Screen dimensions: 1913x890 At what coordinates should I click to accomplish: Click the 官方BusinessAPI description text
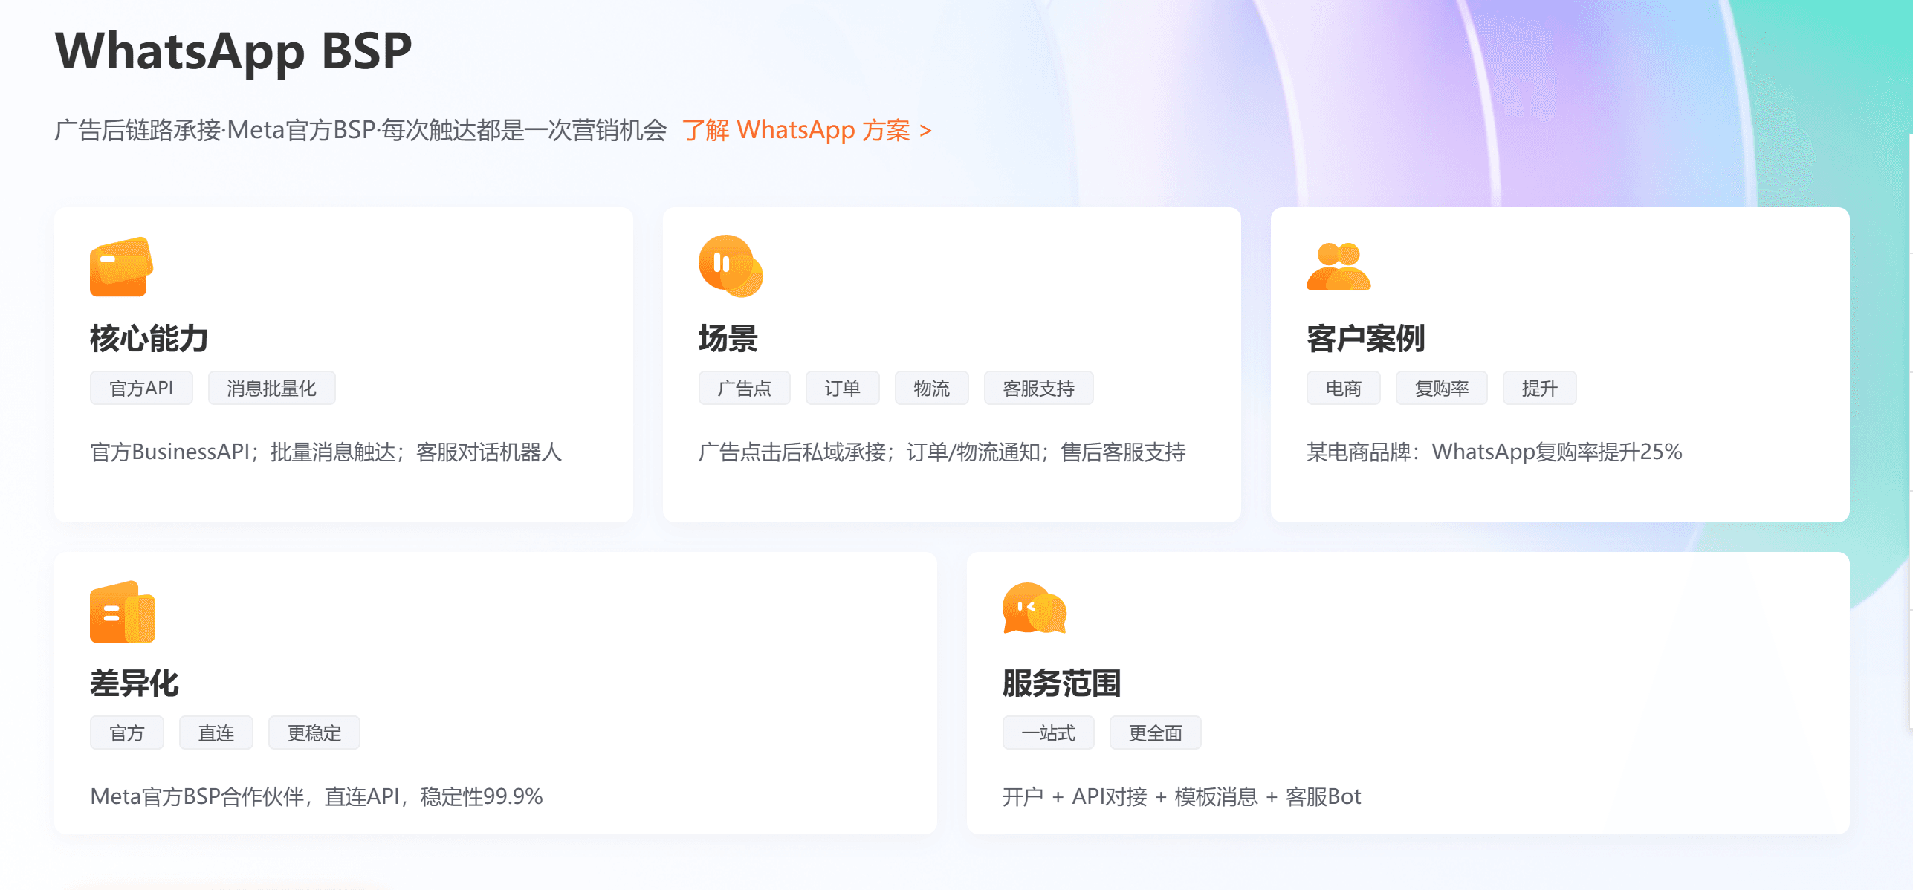coord(326,452)
